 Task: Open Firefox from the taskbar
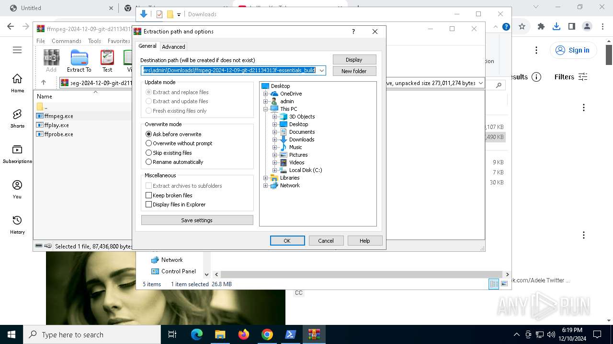(x=244, y=334)
